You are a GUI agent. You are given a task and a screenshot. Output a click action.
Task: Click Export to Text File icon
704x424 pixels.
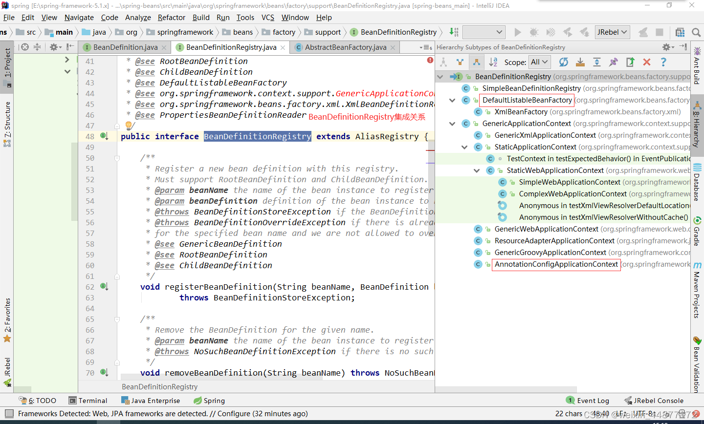[x=630, y=62]
